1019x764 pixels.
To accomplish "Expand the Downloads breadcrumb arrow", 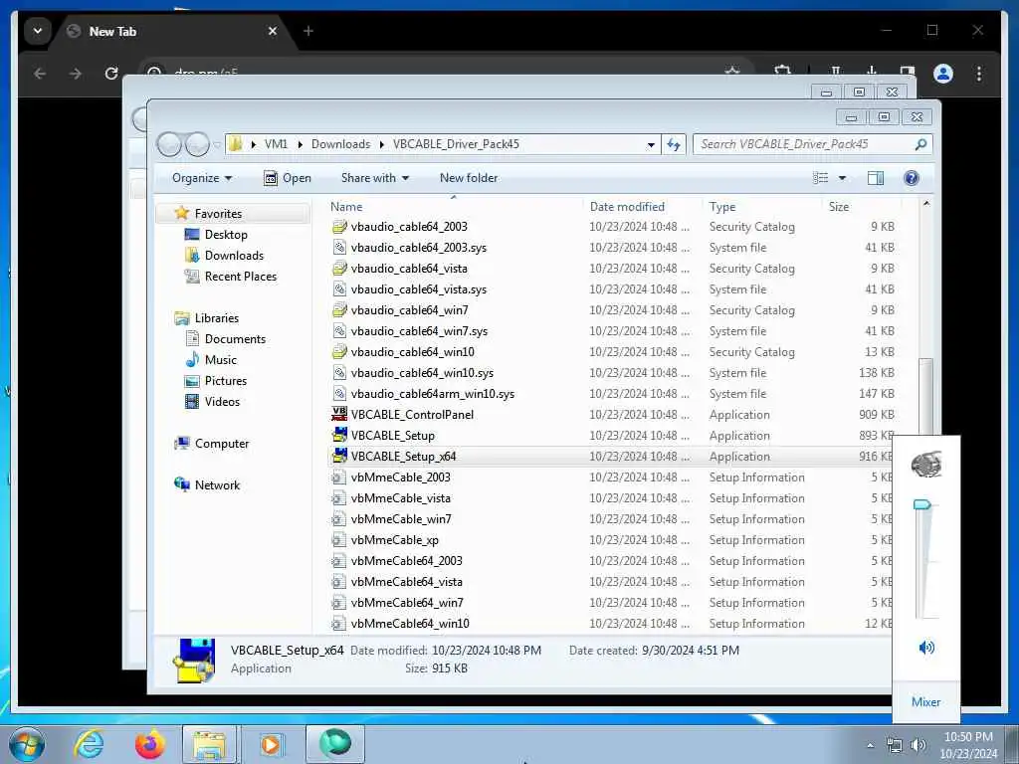I will tap(381, 144).
